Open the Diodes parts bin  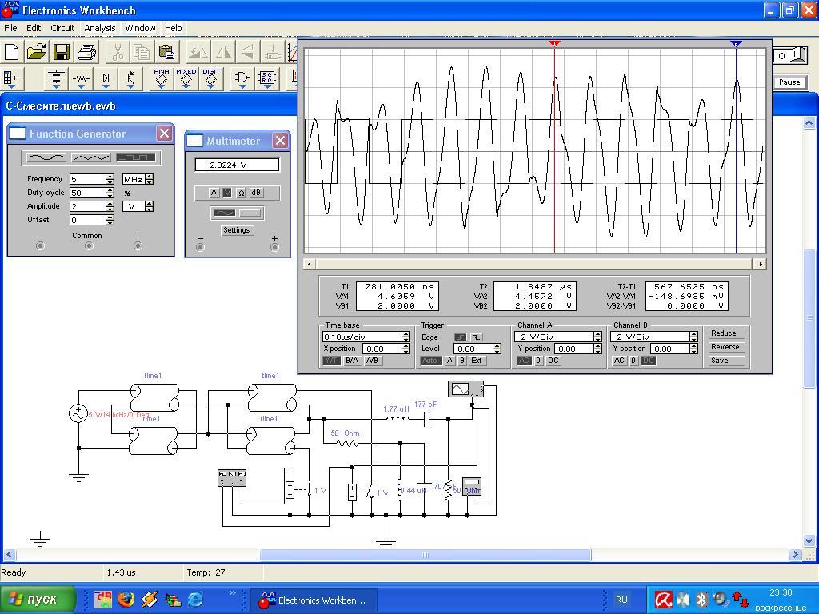click(106, 78)
